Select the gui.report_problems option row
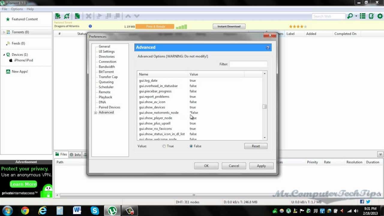The width and height of the screenshot is (384, 216). (199, 97)
